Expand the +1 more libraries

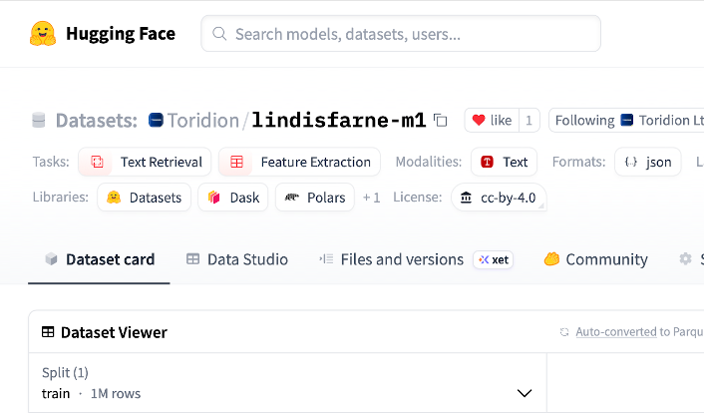coord(371,198)
